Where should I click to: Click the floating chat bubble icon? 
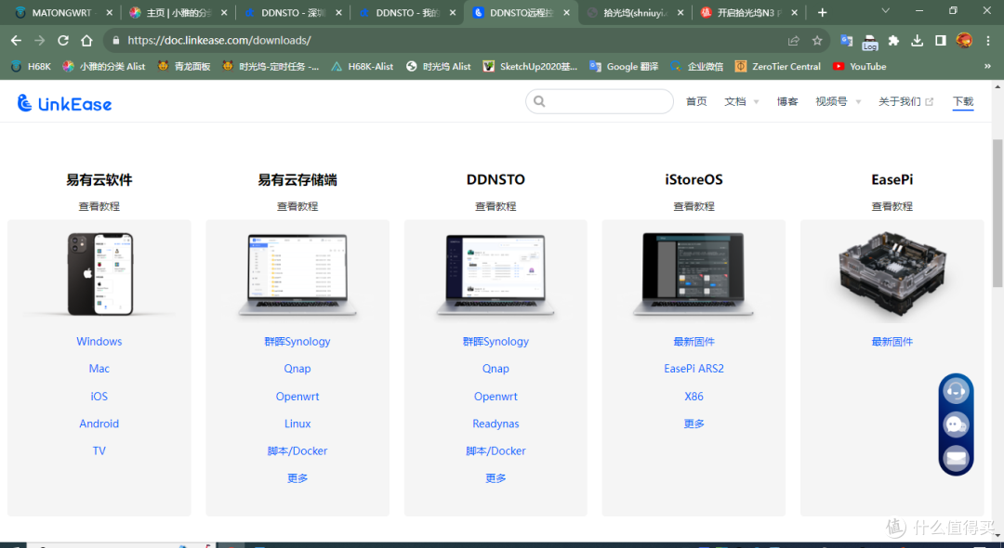[x=956, y=424]
